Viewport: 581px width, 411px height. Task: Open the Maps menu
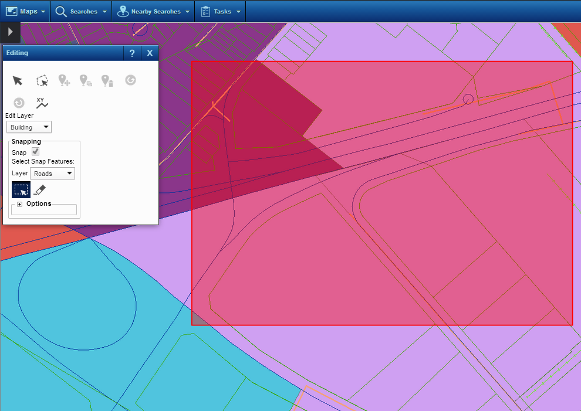(25, 11)
